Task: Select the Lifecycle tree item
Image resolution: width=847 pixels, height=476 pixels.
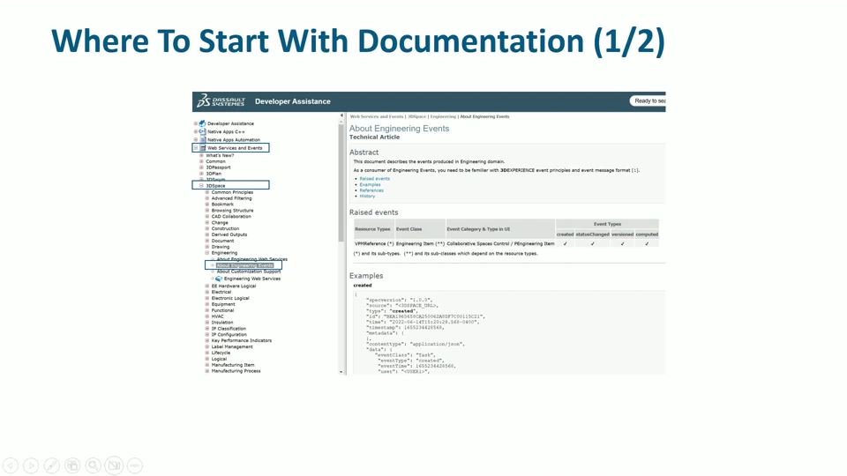Action: pos(221,353)
